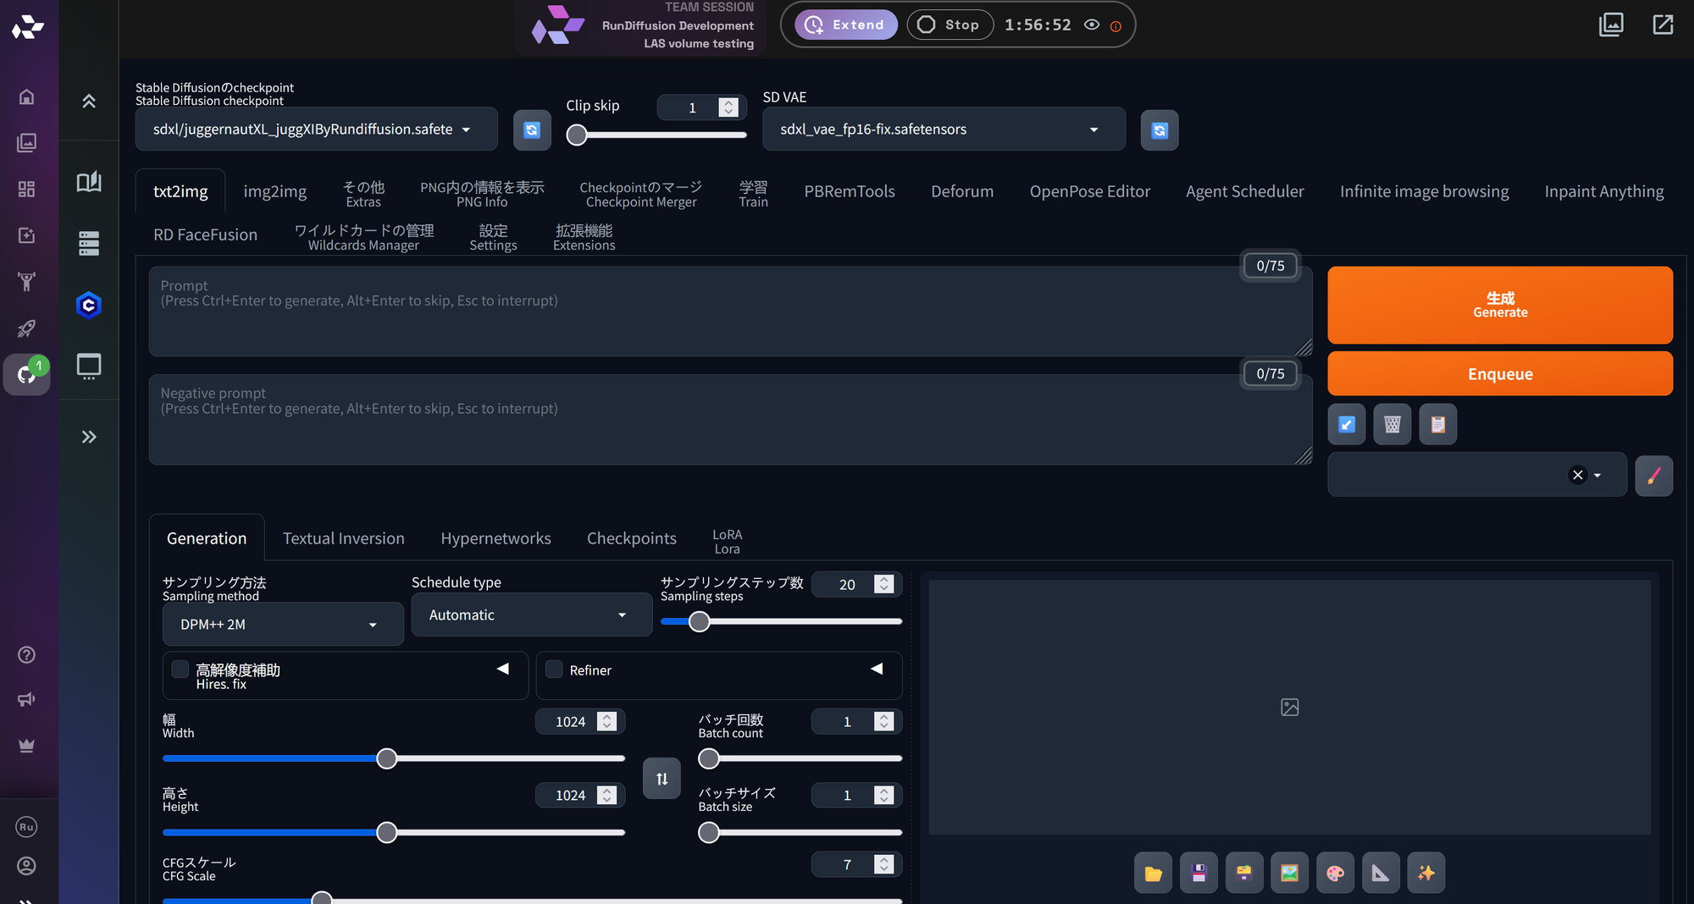Click into the Prompt text area
Image resolution: width=1694 pixels, height=904 pixels.
tap(730, 311)
